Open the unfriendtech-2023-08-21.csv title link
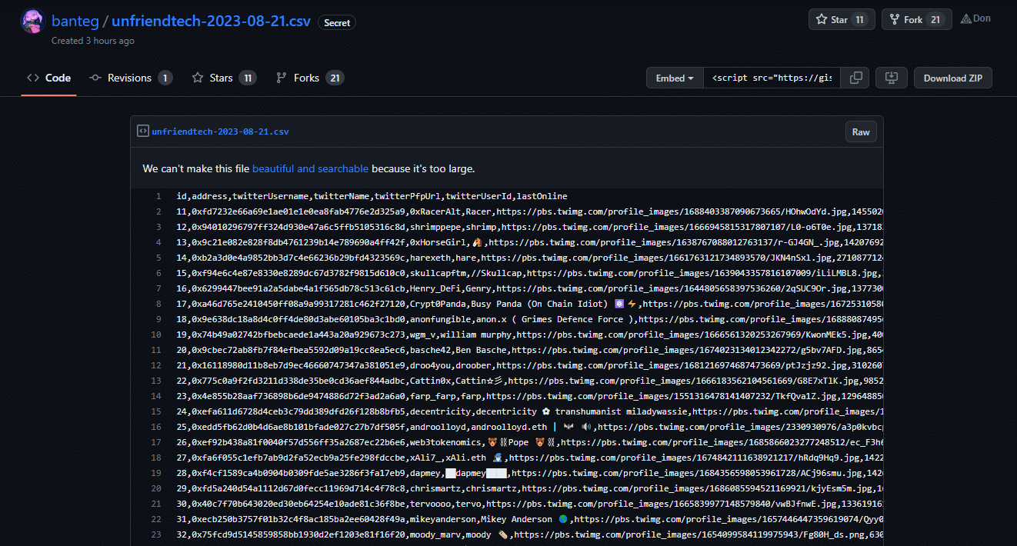1017x546 pixels. click(211, 21)
